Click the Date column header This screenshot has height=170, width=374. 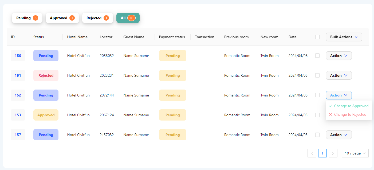point(292,37)
